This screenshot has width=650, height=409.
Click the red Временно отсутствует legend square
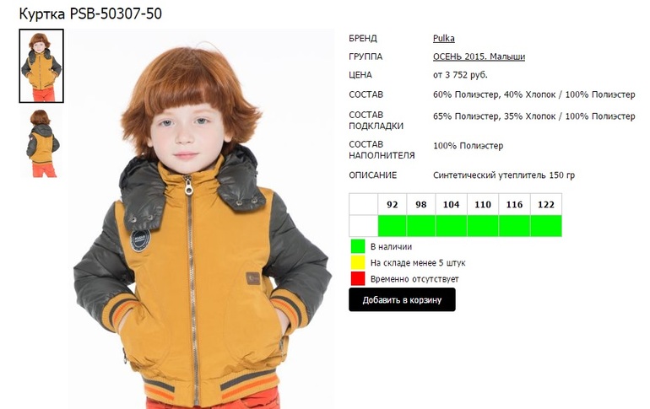pyautogui.click(x=358, y=278)
